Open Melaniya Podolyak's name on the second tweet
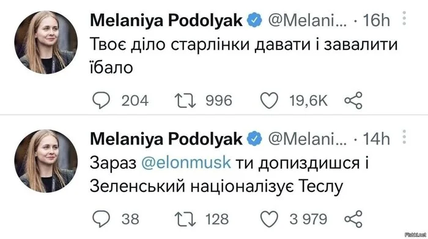The image size is (428, 239). point(166,139)
